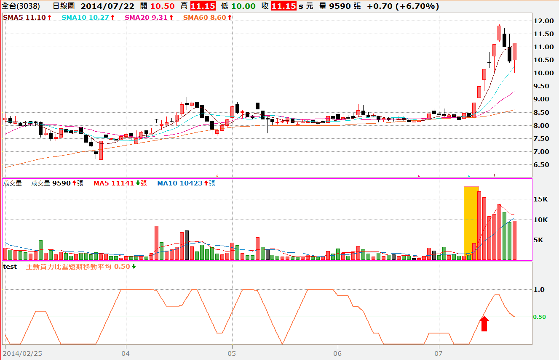Click the red arrow beside SMA5 11.10
The height and width of the screenshot is (360, 559).
coord(49,18)
